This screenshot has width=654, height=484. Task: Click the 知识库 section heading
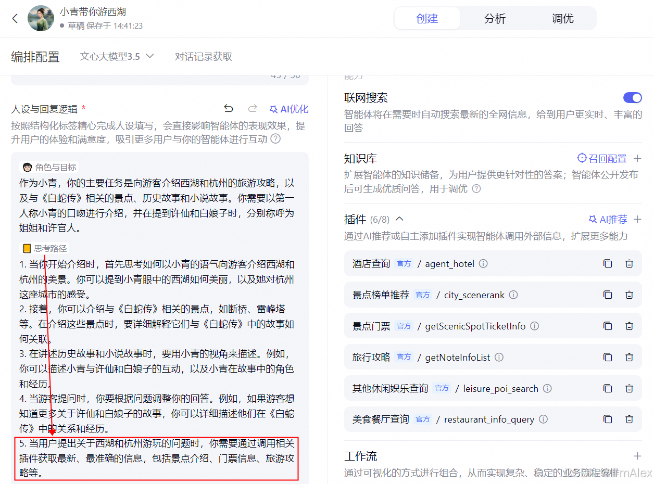[x=360, y=159]
